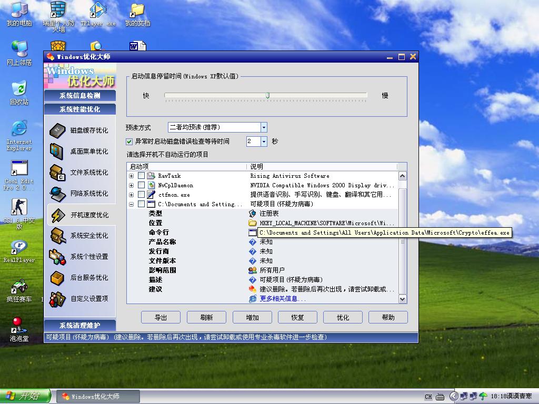This screenshot has height=404, width=539.
Task: Click the CH language indicator in tray
Action: pyautogui.click(x=428, y=397)
